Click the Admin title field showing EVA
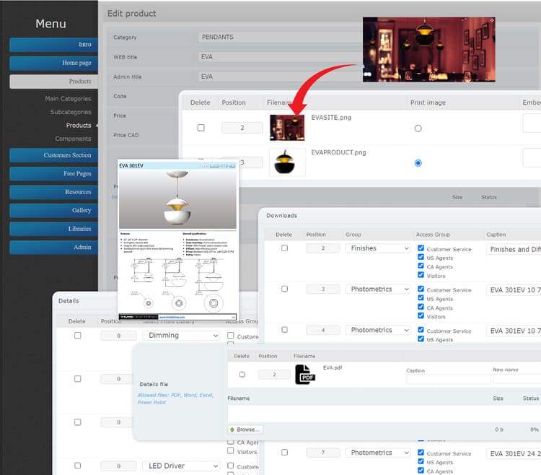Viewport: 541px width, 475px height. tap(279, 77)
